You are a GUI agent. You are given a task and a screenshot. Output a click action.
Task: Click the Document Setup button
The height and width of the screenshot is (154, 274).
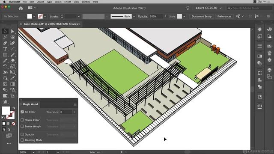coord(202,16)
